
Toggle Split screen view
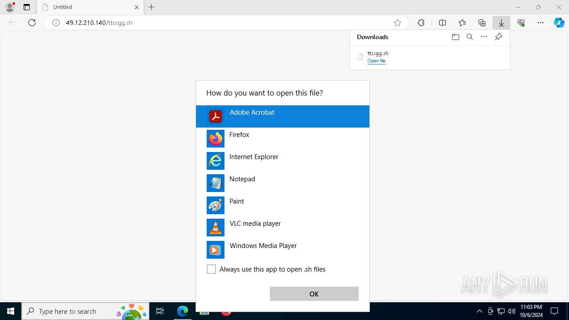(x=442, y=23)
